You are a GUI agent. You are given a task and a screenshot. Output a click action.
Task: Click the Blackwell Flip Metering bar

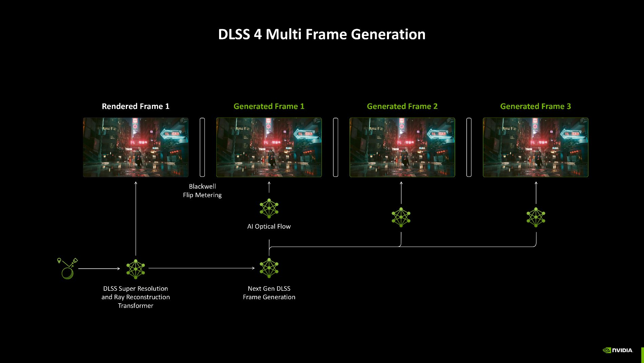coord(202,147)
